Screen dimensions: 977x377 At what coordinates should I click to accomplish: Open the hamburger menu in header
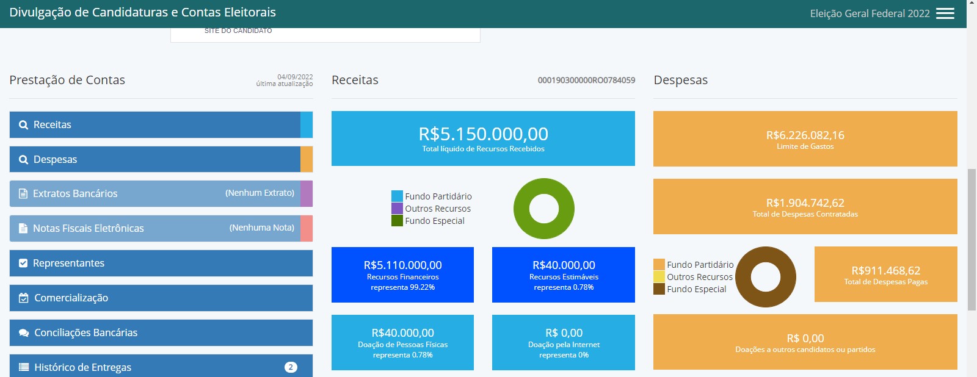point(945,13)
